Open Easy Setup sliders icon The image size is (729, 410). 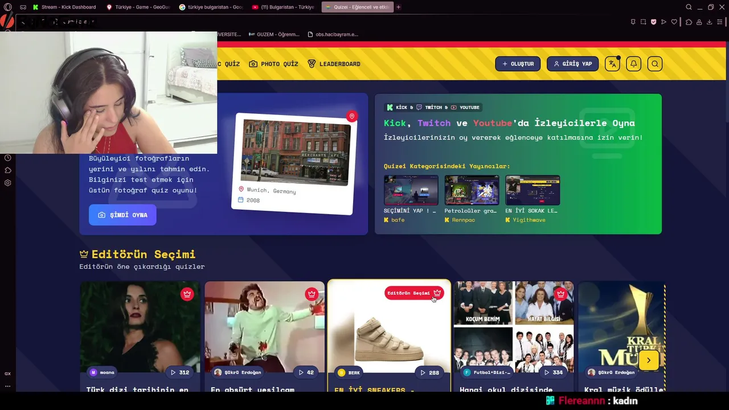pos(720,22)
